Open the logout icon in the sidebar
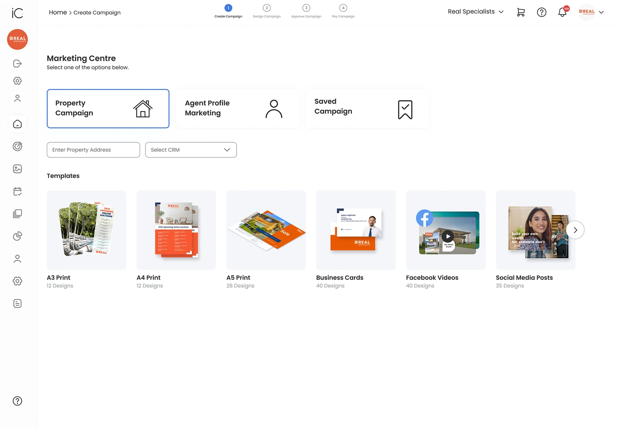 (18, 63)
